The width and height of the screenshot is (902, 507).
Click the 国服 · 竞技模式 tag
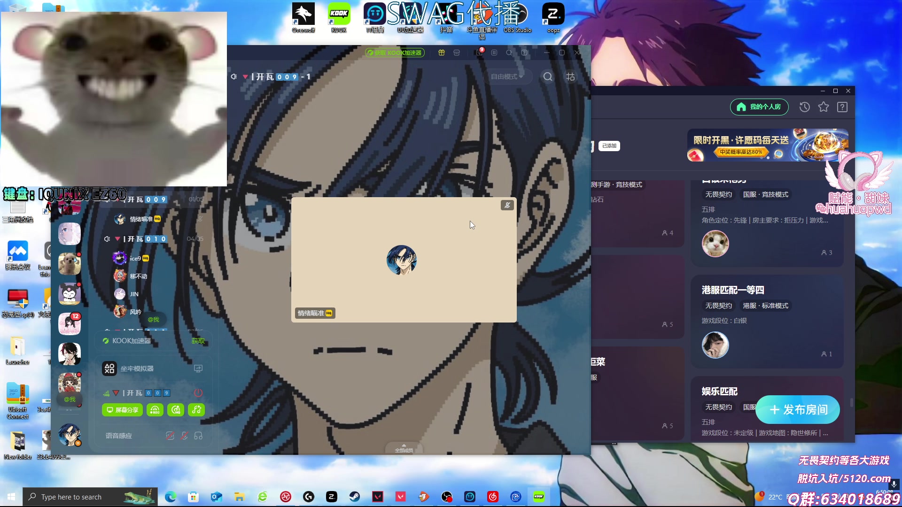pyautogui.click(x=765, y=194)
